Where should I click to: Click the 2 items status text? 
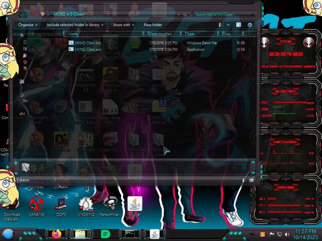point(23,180)
